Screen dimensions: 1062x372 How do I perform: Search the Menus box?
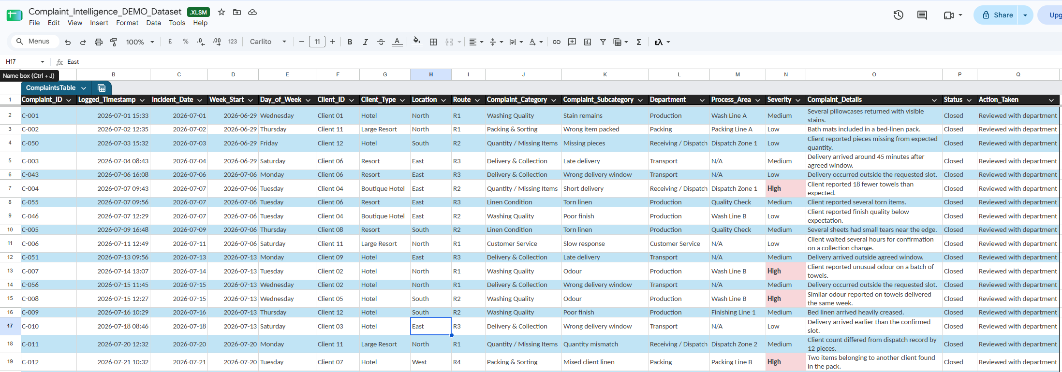(35, 42)
